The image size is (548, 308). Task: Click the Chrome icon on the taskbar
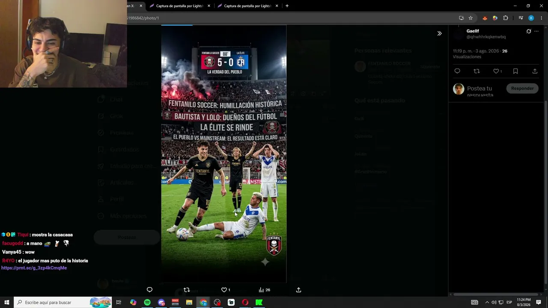203,302
